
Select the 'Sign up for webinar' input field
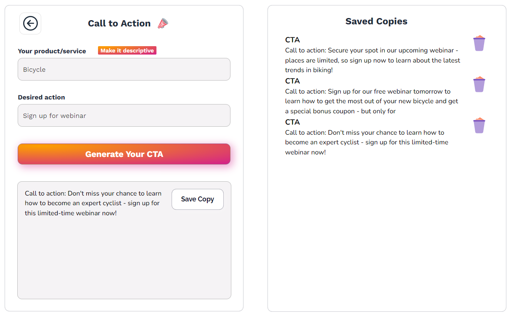point(124,115)
